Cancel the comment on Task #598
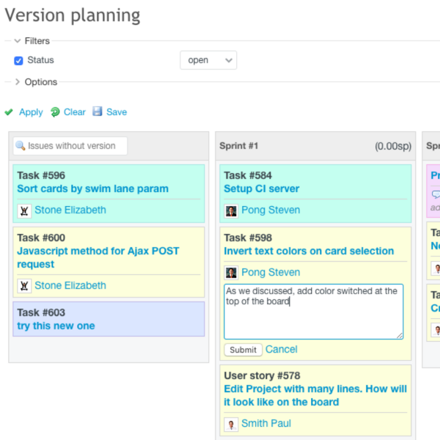Viewport: 440px width, 440px height. [282, 349]
